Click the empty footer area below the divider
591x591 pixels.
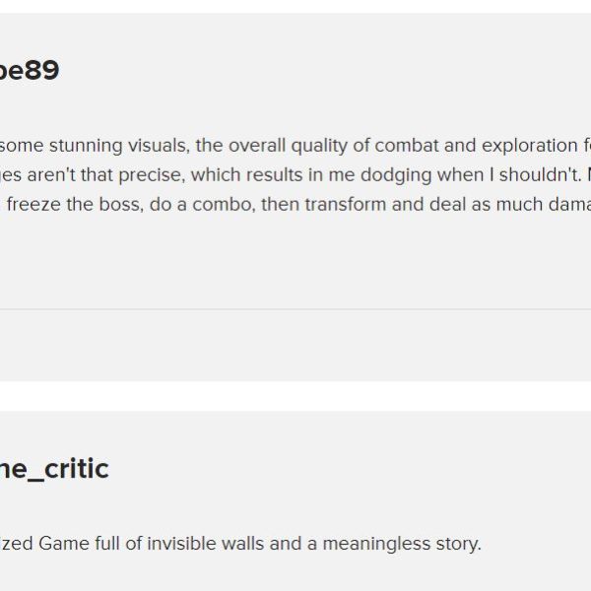[x=295, y=346]
